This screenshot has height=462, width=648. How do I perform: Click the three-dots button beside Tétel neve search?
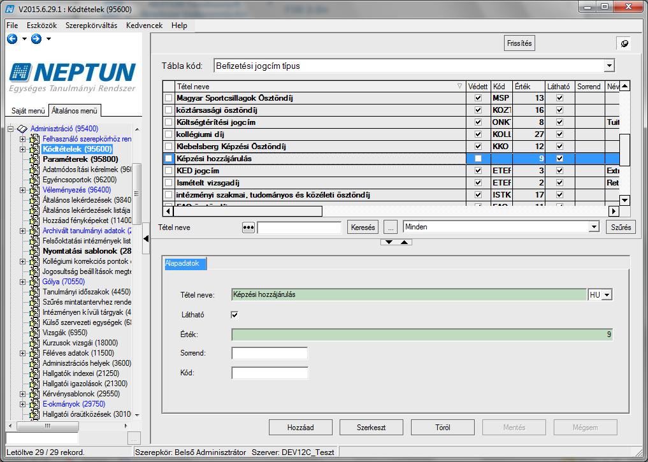pos(248,227)
